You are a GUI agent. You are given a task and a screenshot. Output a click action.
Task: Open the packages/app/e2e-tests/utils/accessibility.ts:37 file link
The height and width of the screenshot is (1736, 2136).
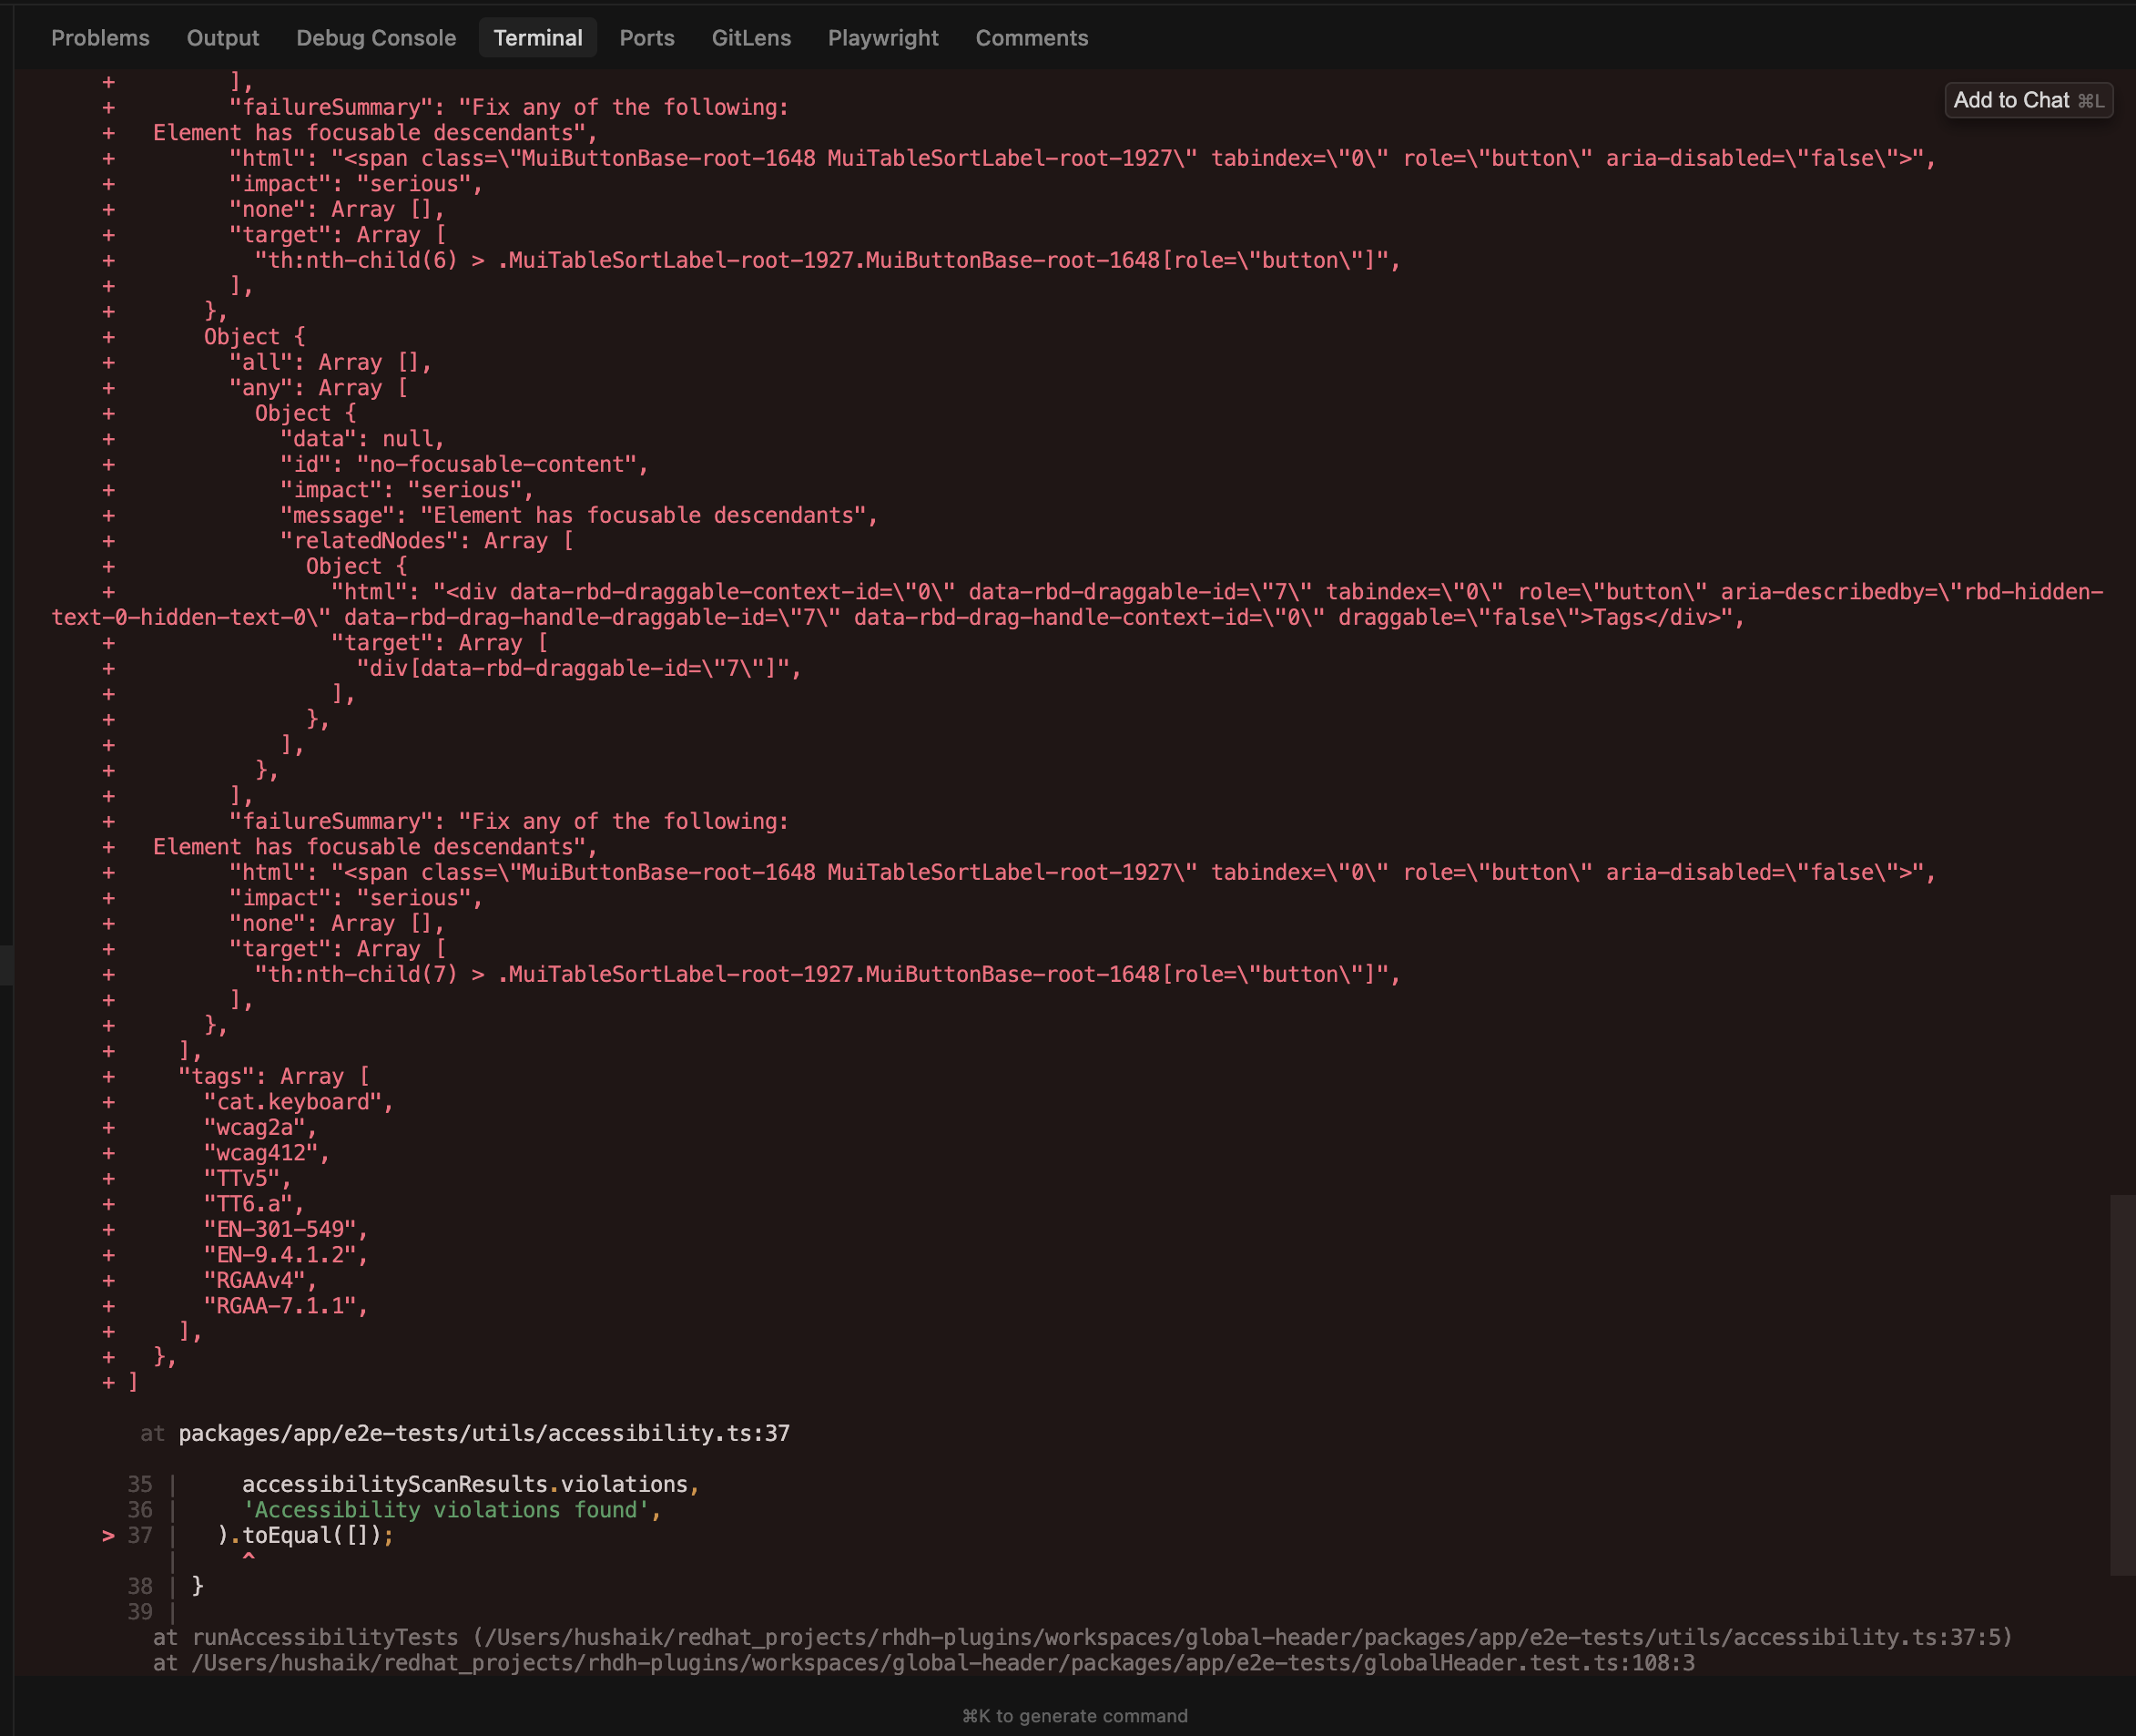pyautogui.click(x=483, y=1433)
